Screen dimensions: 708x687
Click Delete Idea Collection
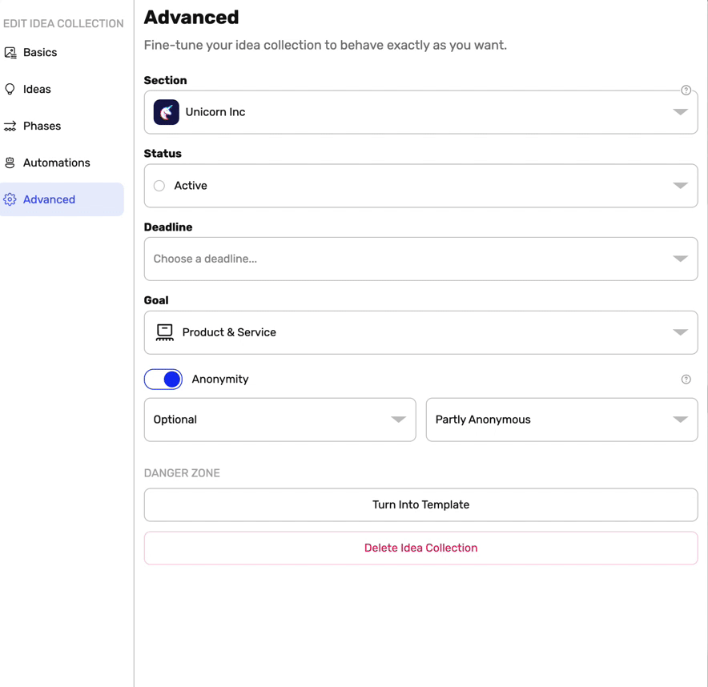[420, 548]
